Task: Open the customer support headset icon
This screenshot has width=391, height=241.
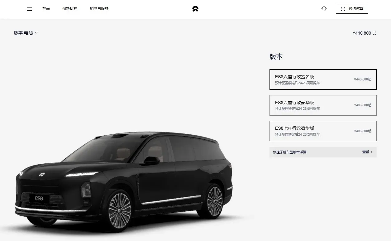Action: (324, 9)
